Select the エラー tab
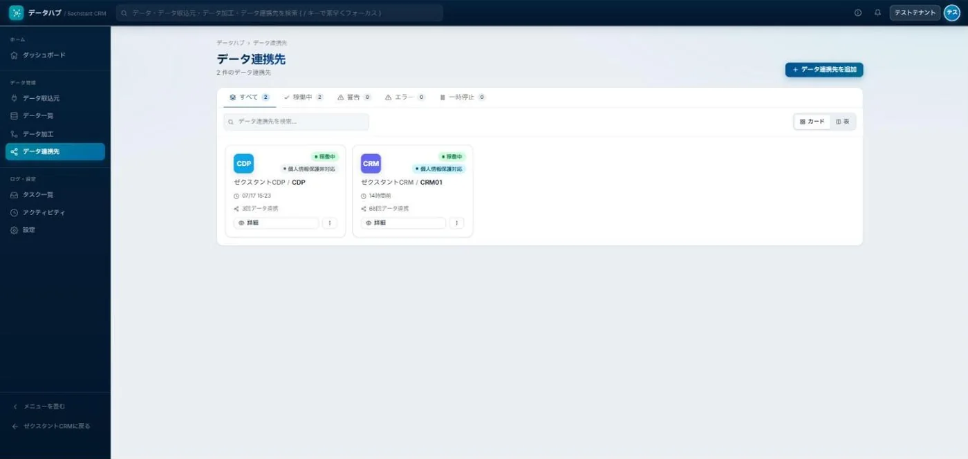968x459 pixels. click(405, 97)
